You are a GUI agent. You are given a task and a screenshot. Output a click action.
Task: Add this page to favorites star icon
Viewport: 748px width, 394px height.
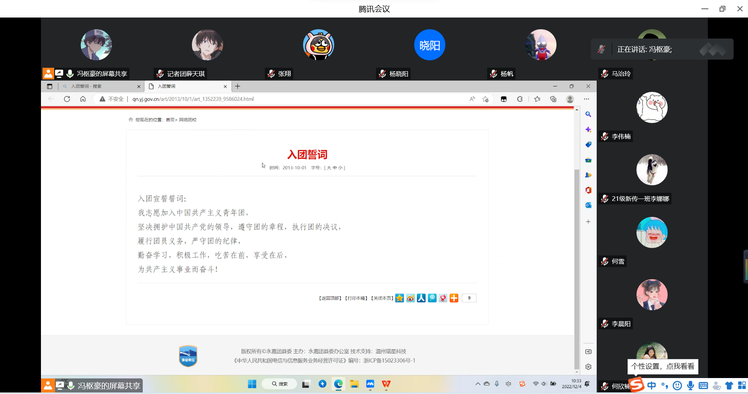(486, 99)
